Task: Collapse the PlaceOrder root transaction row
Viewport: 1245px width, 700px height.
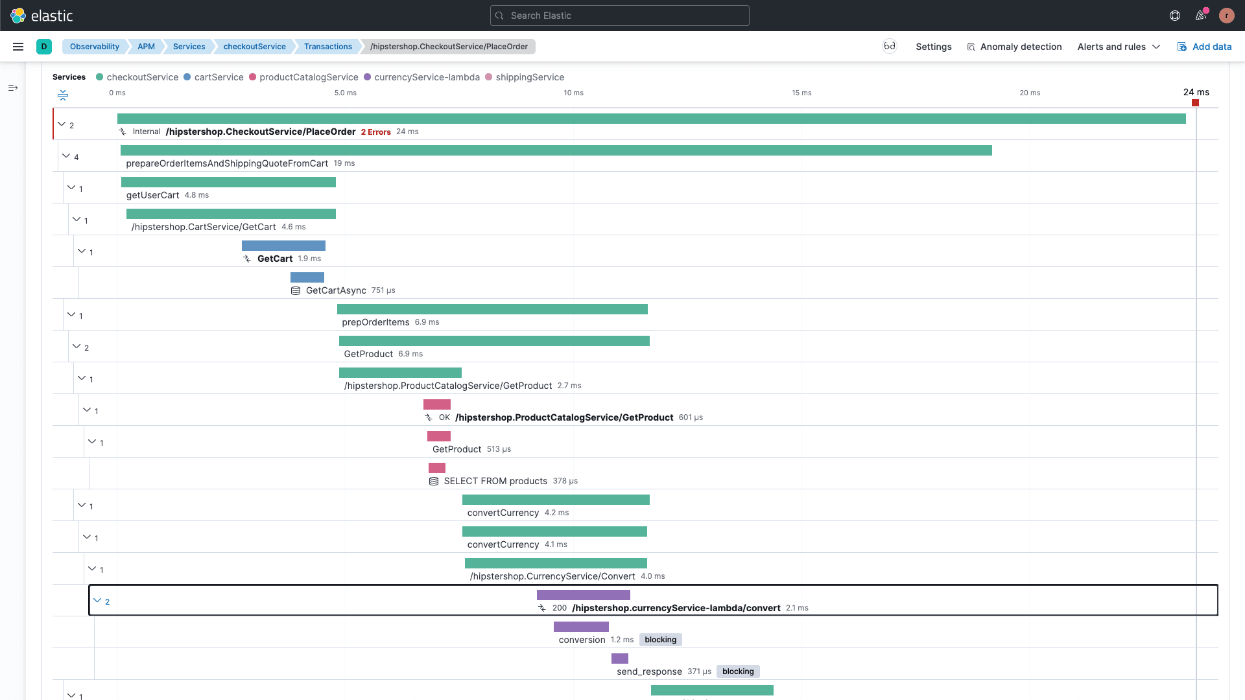Action: click(x=62, y=124)
